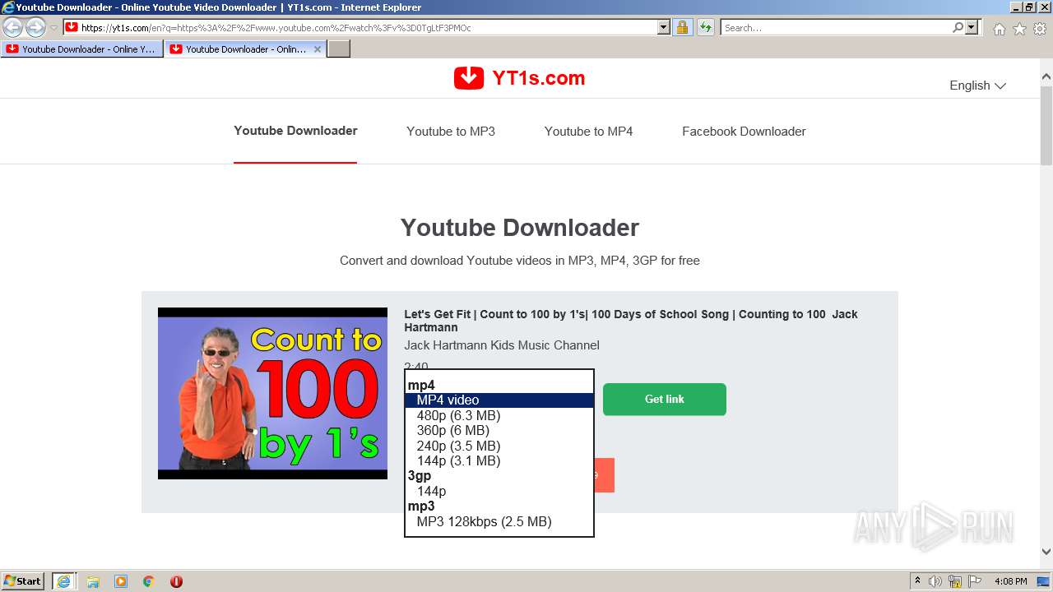The height and width of the screenshot is (592, 1053).
Task: Click the video title text
Action: tap(631, 321)
